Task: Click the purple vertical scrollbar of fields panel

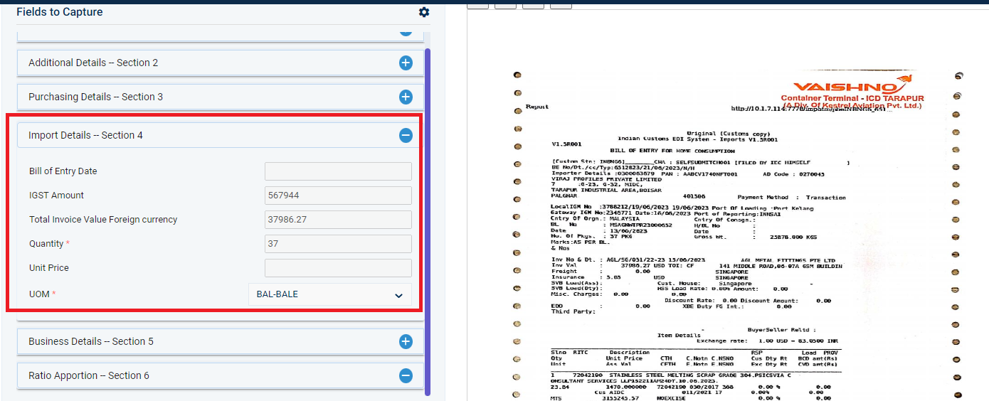Action: click(428, 221)
